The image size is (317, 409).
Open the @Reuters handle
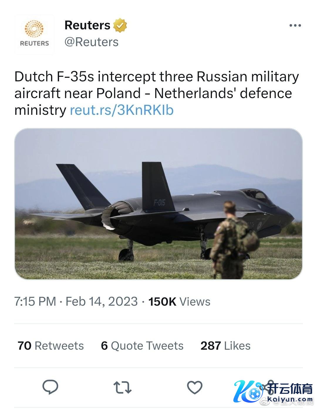[91, 42]
